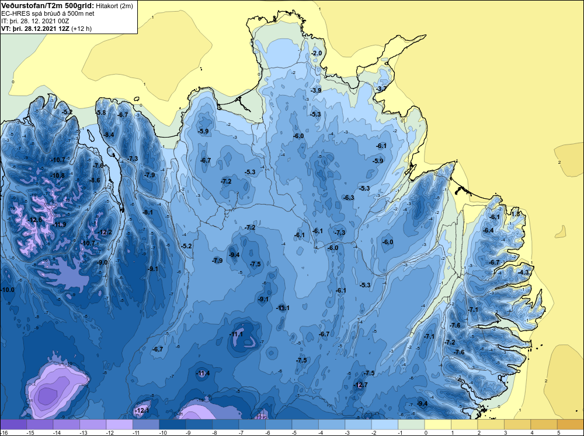Select the -14 legend color swatch
Image resolution: width=584 pixels, height=436 pixels.
pyautogui.click(x=67, y=424)
